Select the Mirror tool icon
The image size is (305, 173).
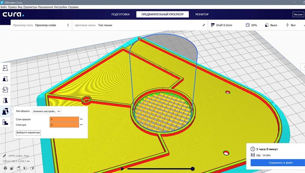click(x=5, y=100)
